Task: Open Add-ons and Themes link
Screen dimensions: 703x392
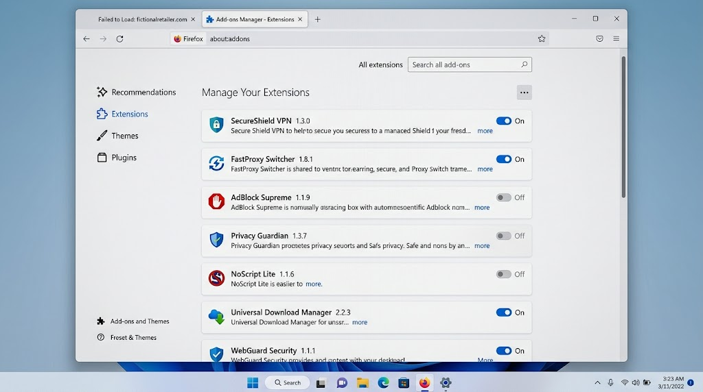Action: [133, 321]
